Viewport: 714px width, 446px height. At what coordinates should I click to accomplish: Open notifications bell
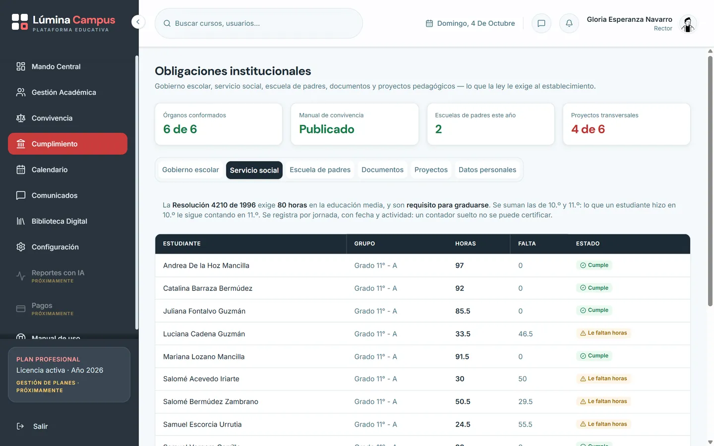pos(569,23)
